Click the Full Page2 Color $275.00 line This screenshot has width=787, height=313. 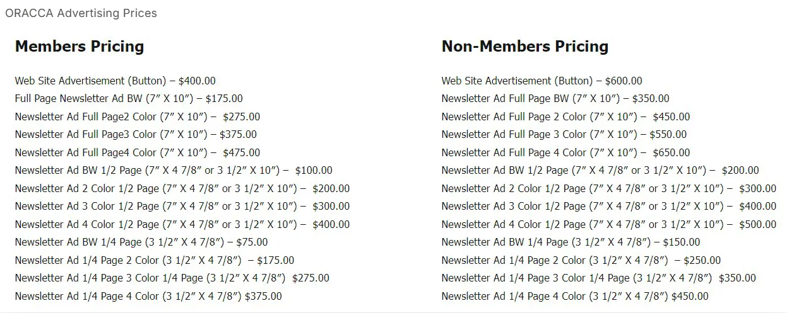tap(137, 117)
